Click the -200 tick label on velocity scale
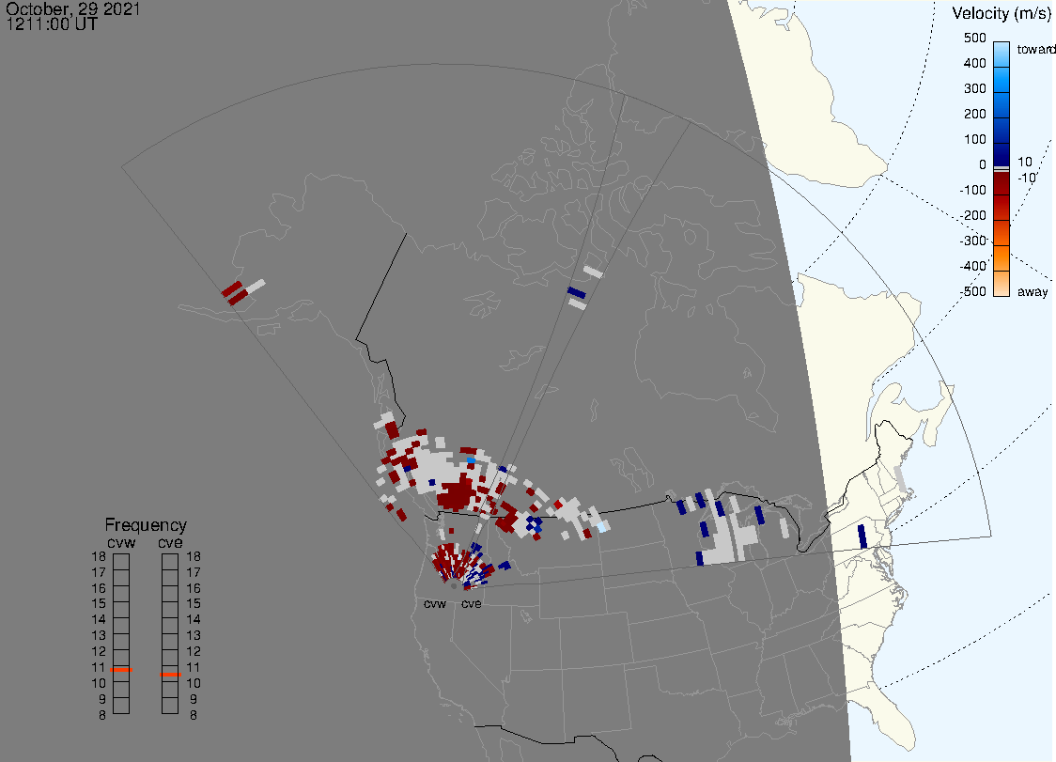1056x762 pixels. click(x=972, y=215)
